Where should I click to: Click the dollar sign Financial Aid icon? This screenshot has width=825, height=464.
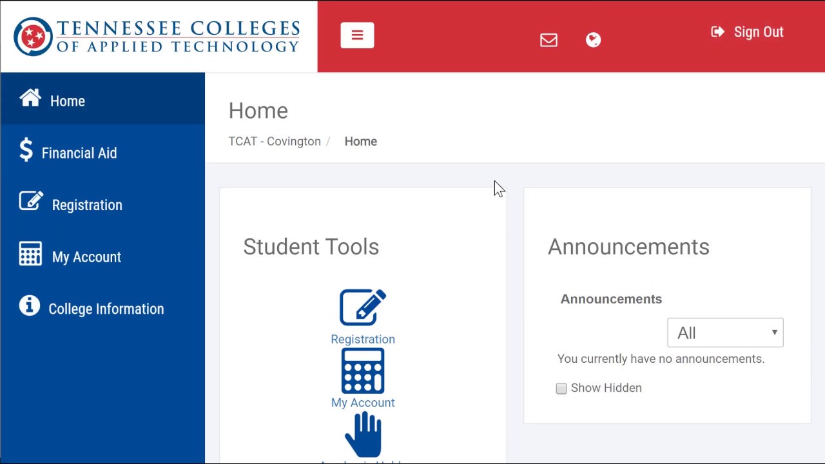(26, 150)
